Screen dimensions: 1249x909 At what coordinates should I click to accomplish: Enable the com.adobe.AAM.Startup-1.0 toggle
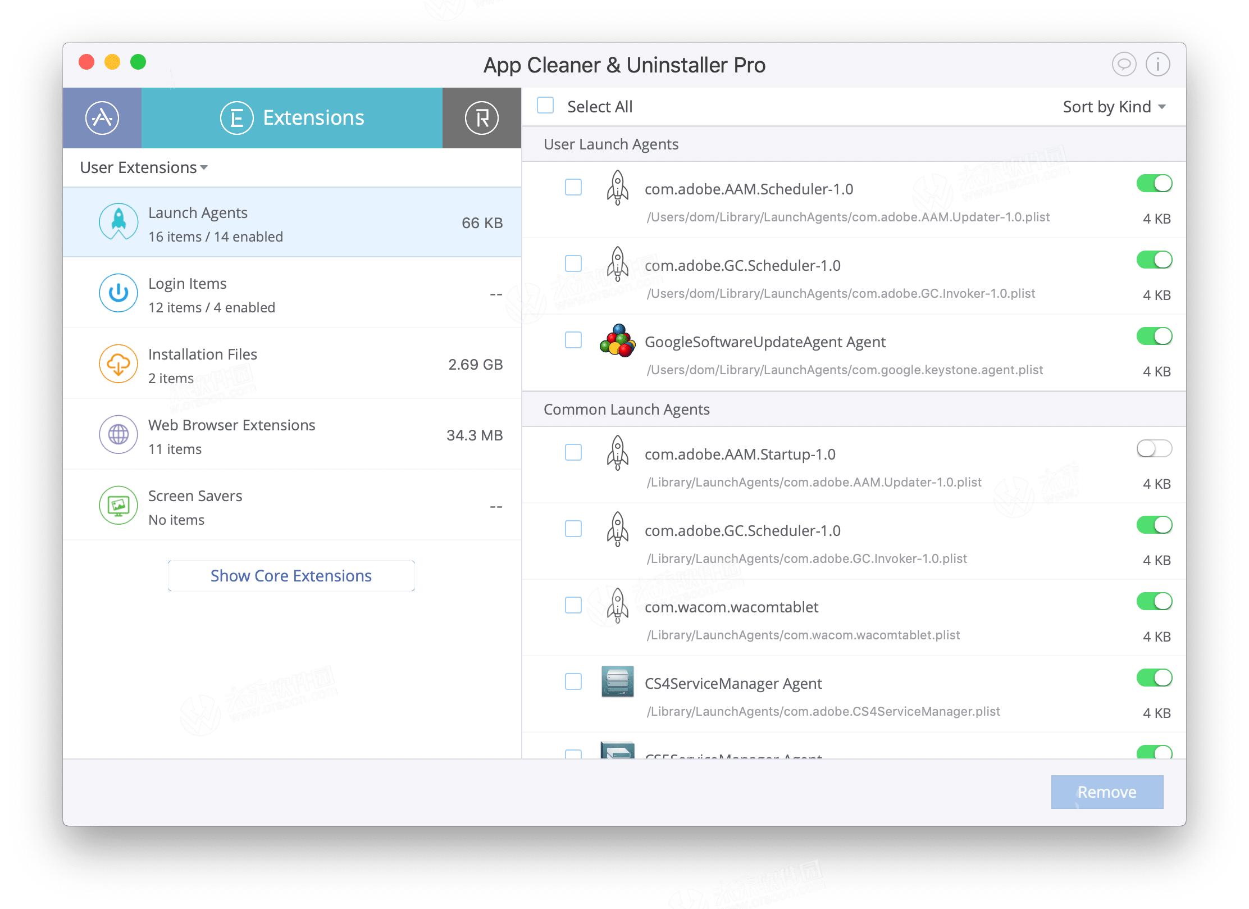[1154, 448]
